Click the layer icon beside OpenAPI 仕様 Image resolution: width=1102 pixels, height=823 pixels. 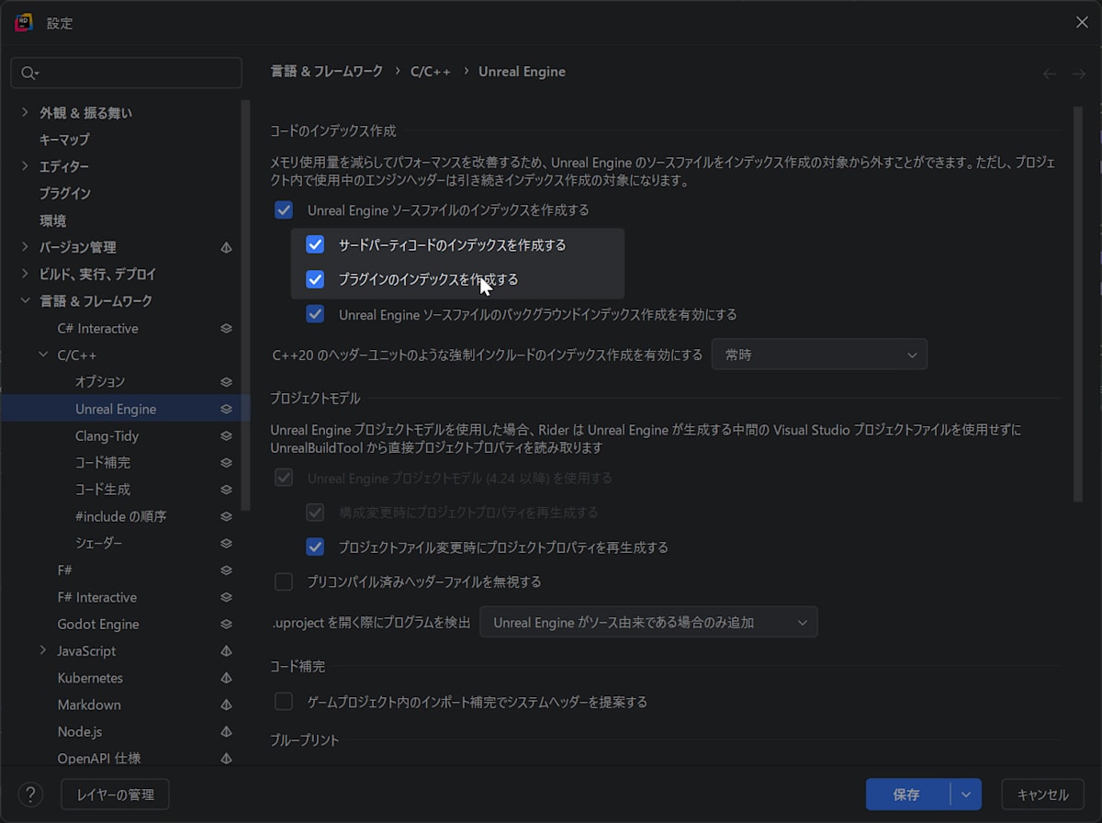[226, 759]
